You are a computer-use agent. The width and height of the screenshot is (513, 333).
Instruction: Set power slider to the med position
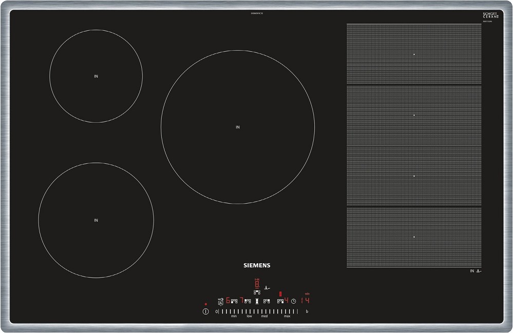click(x=264, y=311)
